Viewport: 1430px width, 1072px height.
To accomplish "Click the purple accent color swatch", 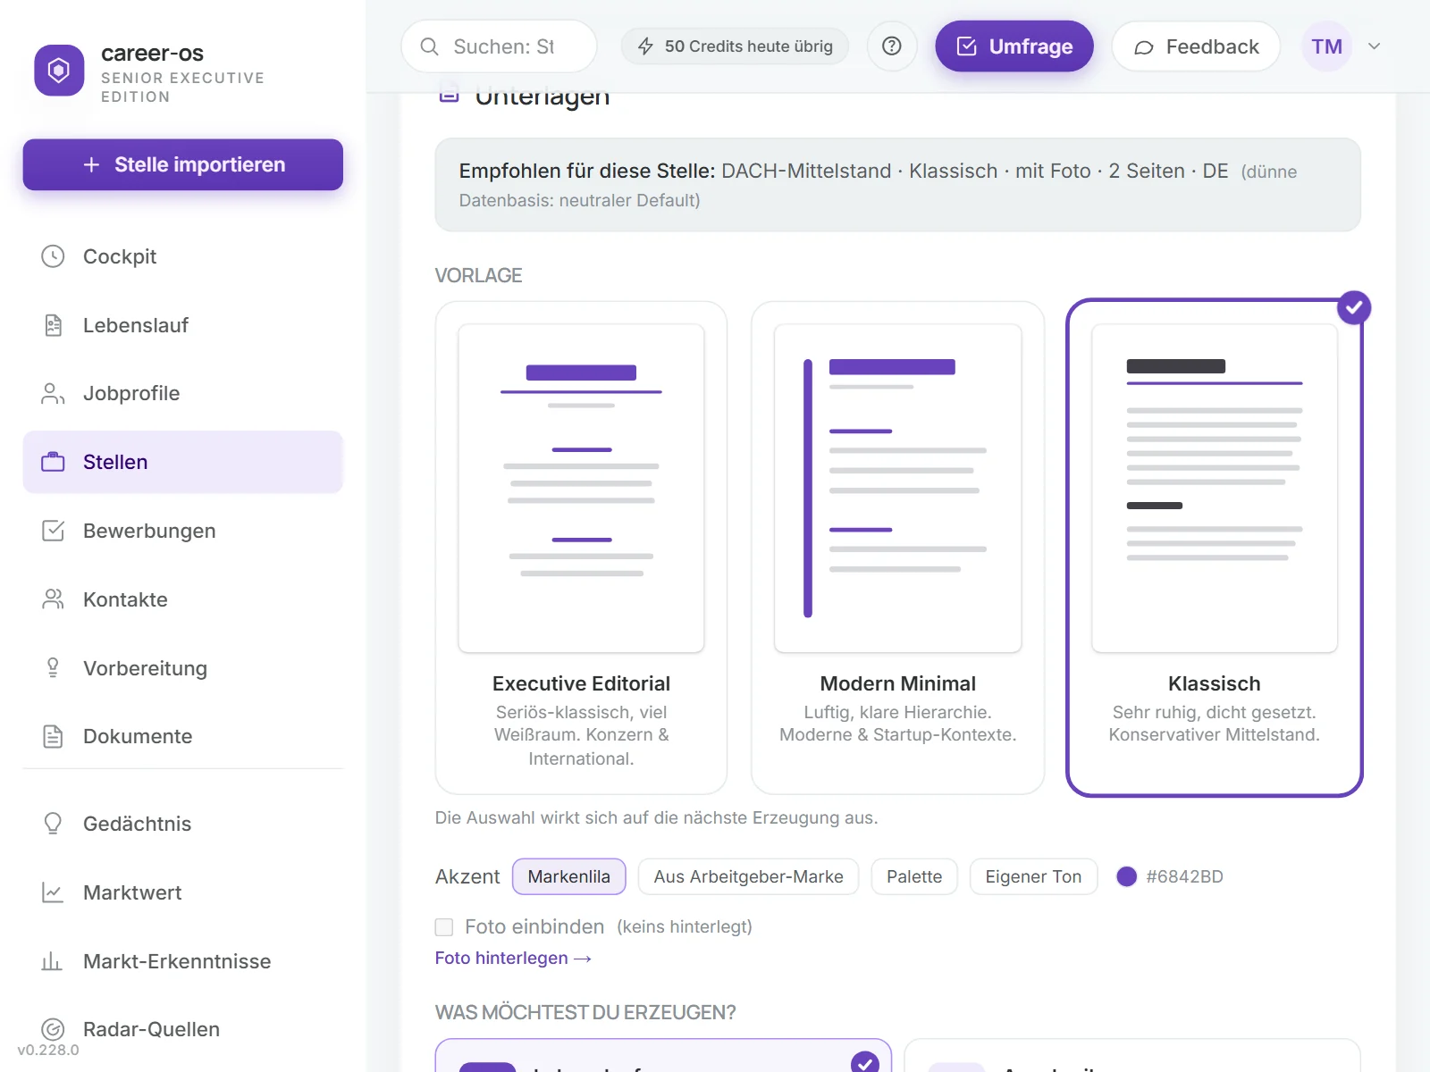I will tap(1127, 876).
